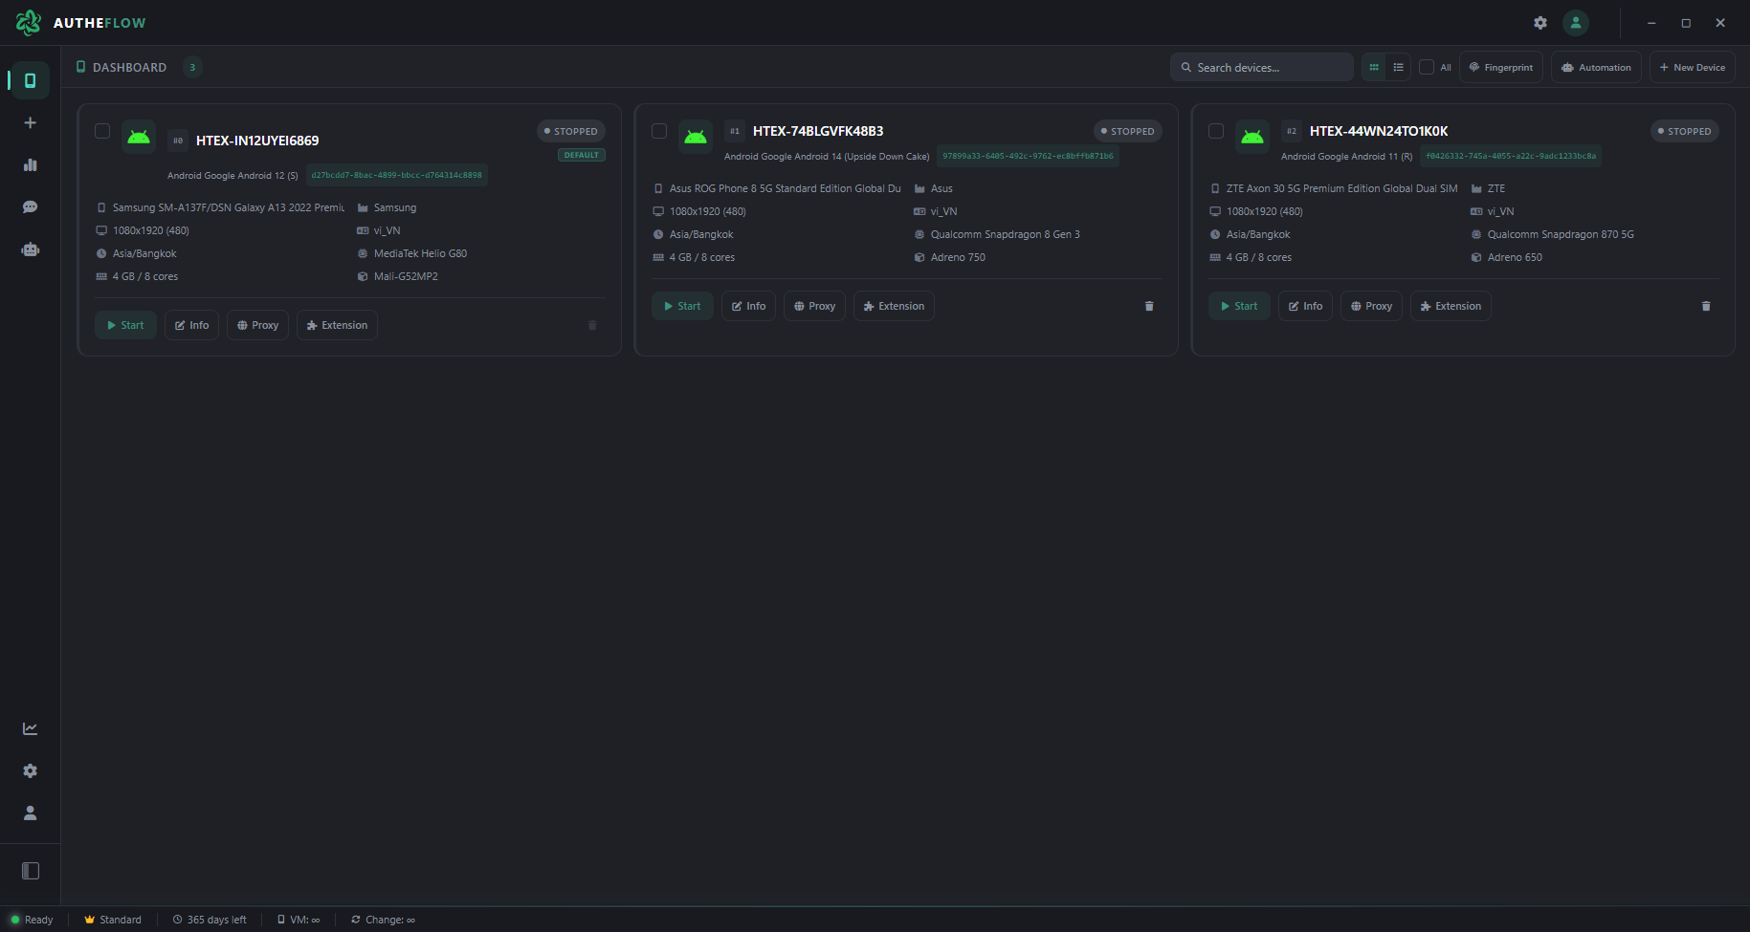This screenshot has height=932, width=1750.
Task: Start device HTEX-74BLGVFK48B3
Action: 682,306
